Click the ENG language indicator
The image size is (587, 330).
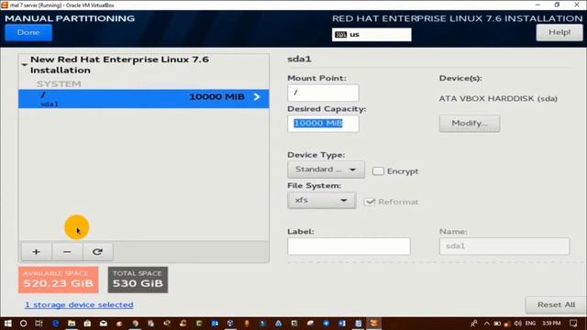tap(530, 324)
